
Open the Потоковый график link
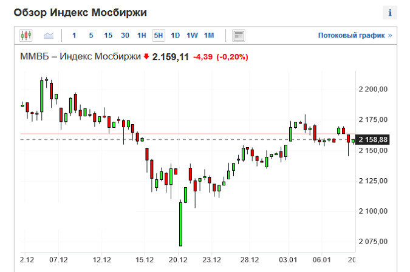point(355,36)
